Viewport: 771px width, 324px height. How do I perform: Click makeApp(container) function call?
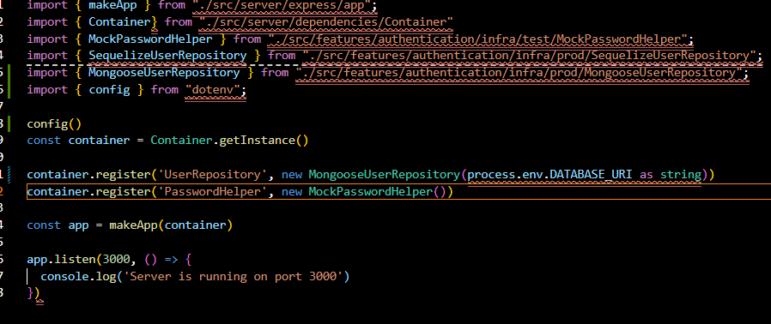(x=171, y=225)
